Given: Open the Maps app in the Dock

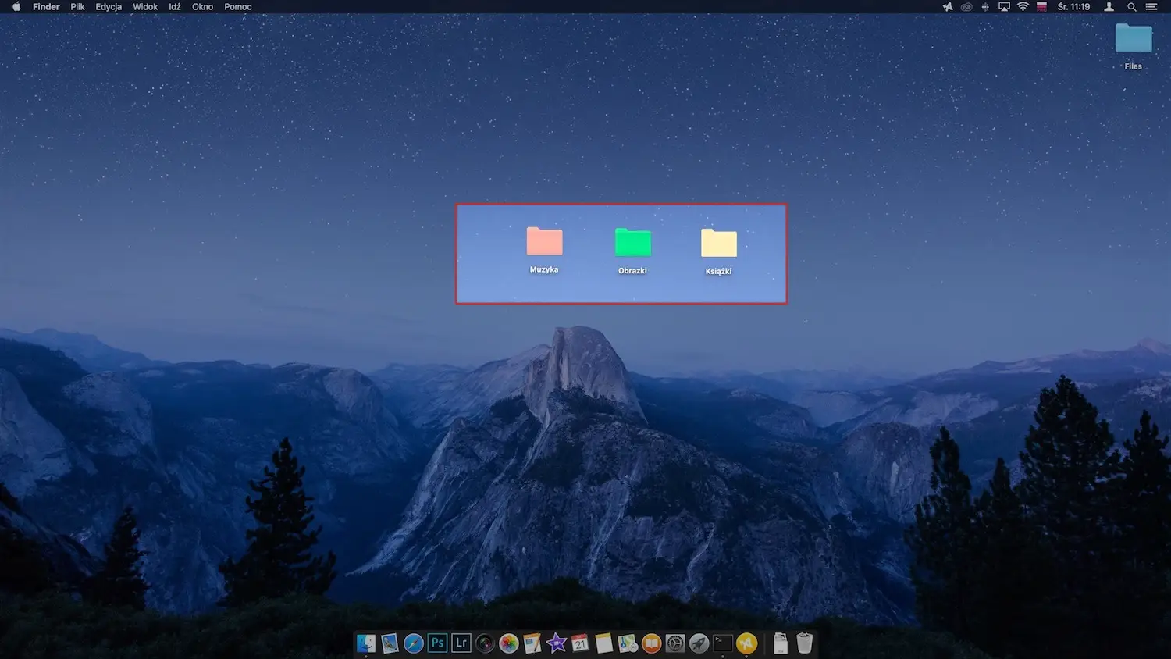Looking at the screenshot, I should coord(626,643).
